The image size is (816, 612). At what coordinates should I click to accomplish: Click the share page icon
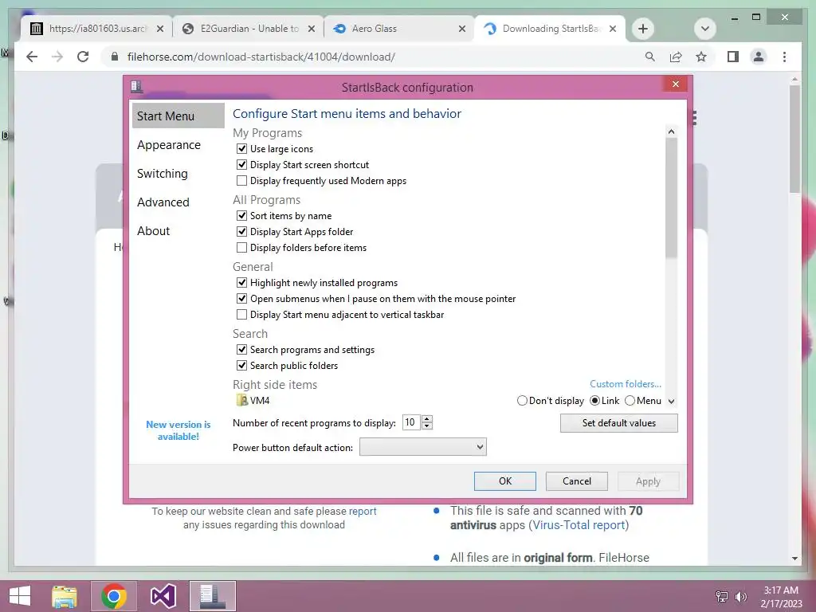click(x=676, y=57)
